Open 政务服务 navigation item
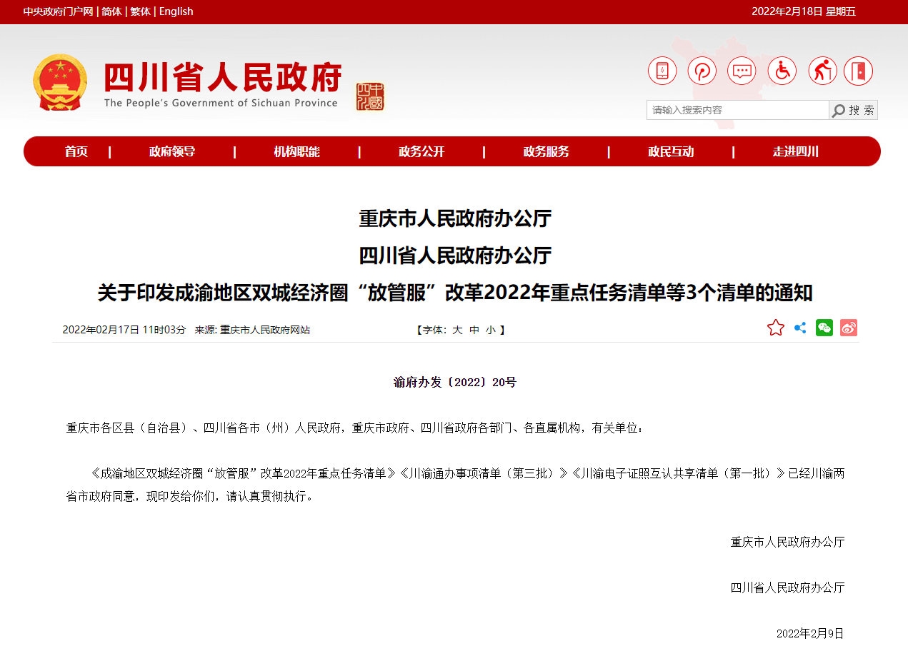Viewport: 908px width, 666px height. coord(547,151)
